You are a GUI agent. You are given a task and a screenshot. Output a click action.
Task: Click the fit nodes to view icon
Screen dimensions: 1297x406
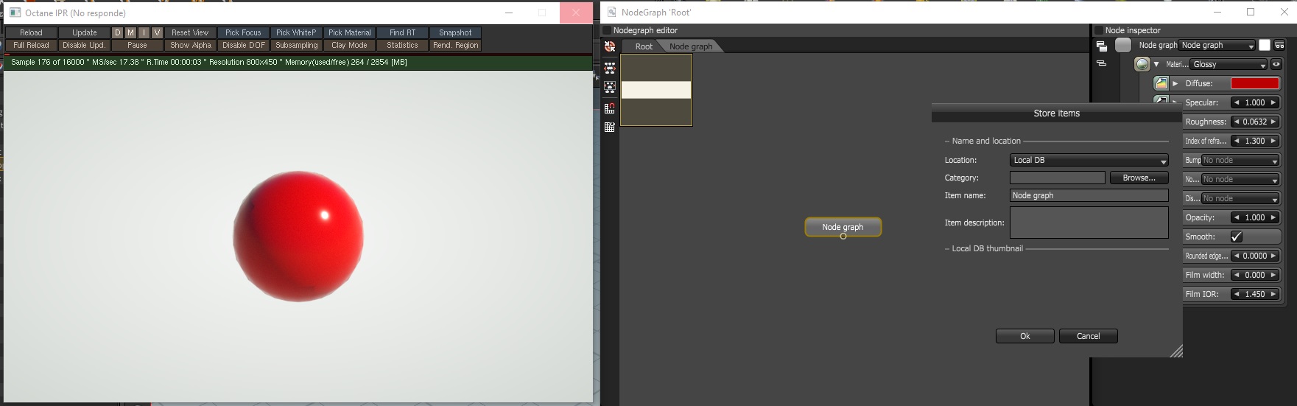tap(610, 87)
